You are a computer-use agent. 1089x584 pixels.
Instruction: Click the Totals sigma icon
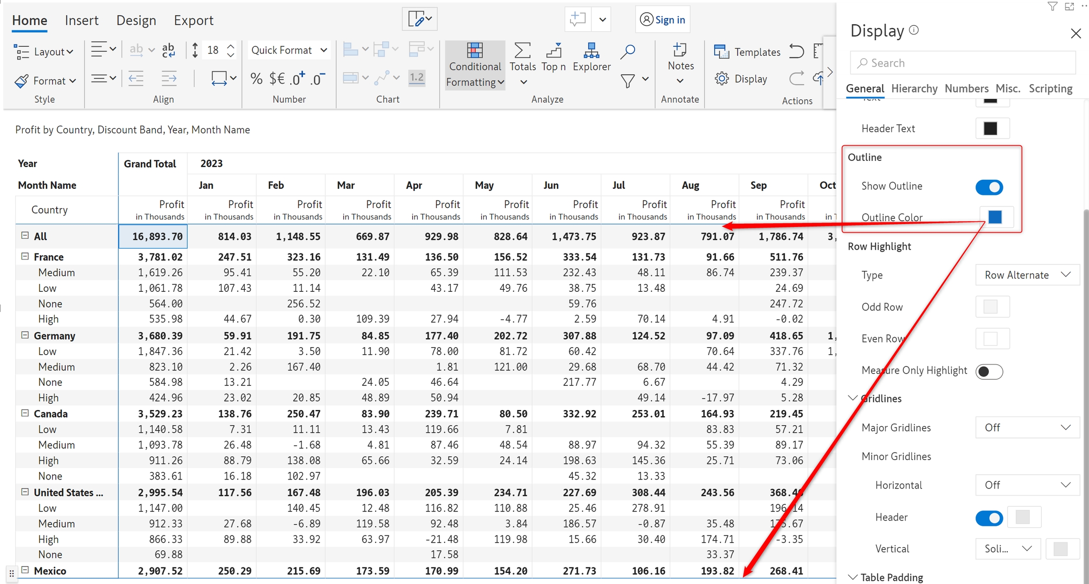(522, 51)
